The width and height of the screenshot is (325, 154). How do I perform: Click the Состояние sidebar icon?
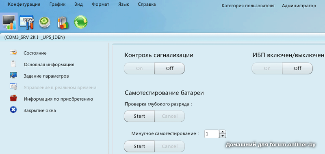[13, 53]
